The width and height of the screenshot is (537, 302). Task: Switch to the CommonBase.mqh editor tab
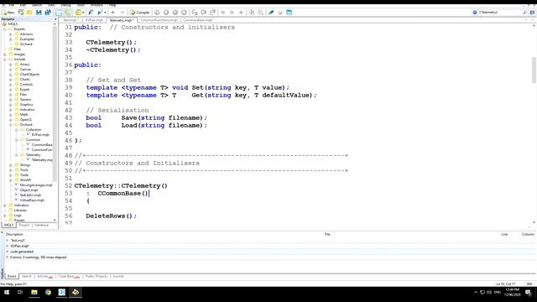coord(198,20)
